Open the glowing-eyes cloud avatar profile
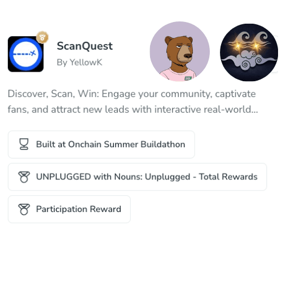 point(249,52)
